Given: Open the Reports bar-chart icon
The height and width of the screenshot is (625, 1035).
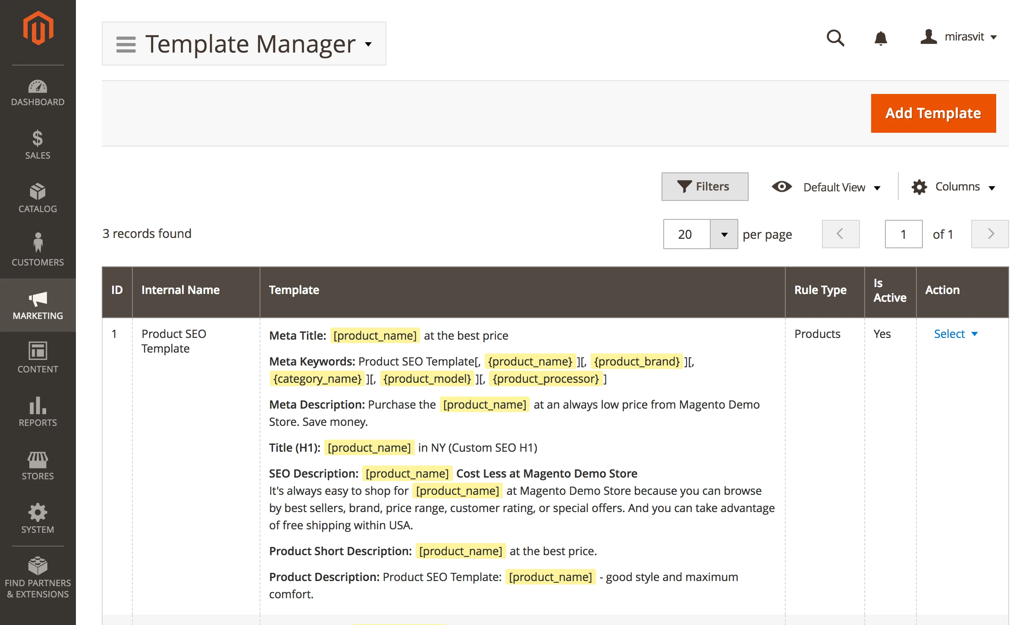Looking at the screenshot, I should (38, 409).
